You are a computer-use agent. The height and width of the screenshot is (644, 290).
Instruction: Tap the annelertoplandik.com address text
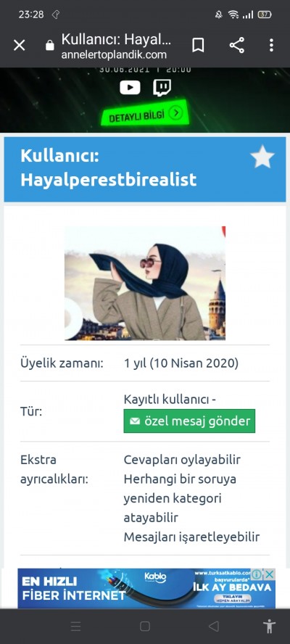coord(115,54)
